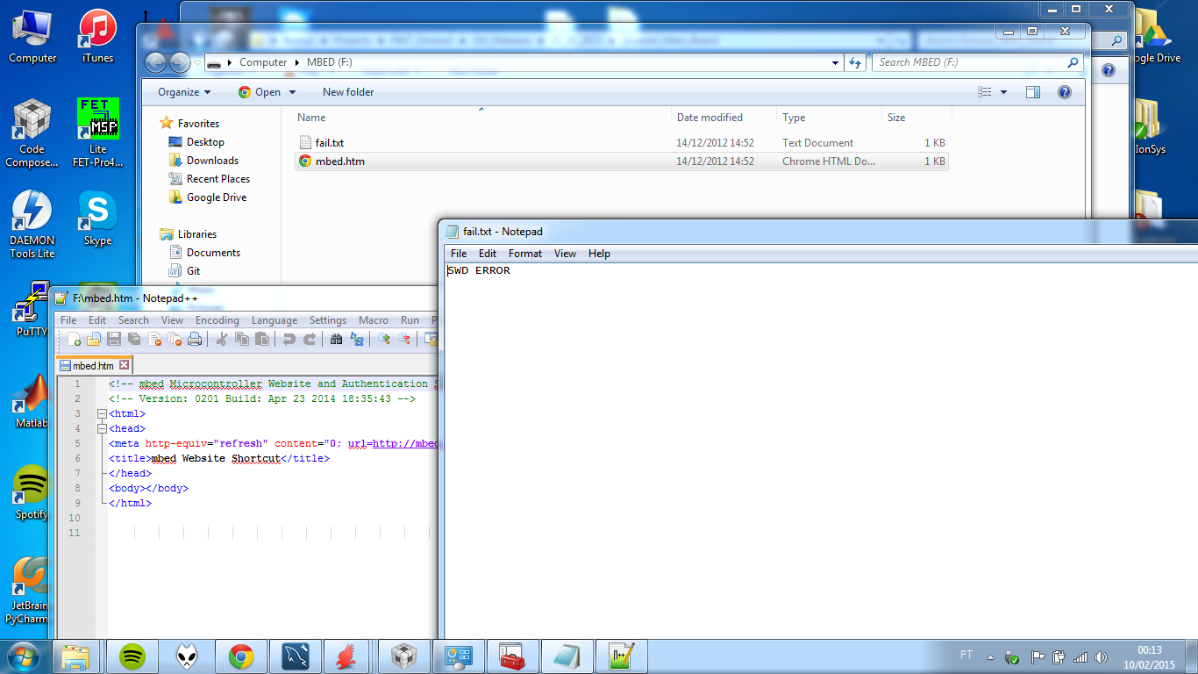This screenshot has width=1198, height=674.
Task: Click the New folder button
Action: 348,92
